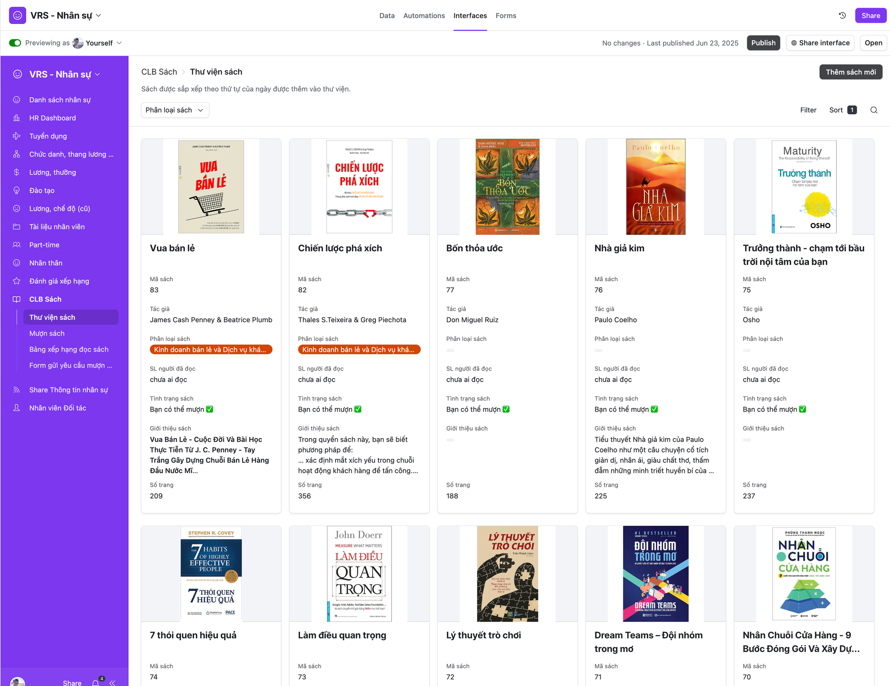
Task: Select the Interfaces tab
Action: click(470, 16)
